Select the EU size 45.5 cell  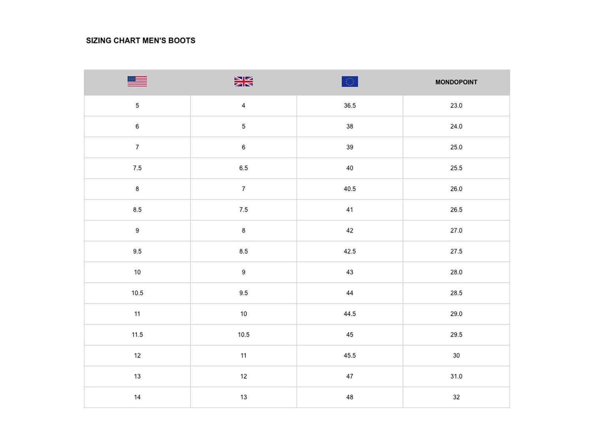pos(350,355)
